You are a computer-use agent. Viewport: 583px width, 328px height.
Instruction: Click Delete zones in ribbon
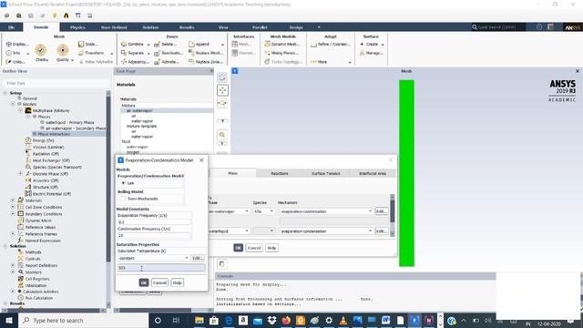166,44
